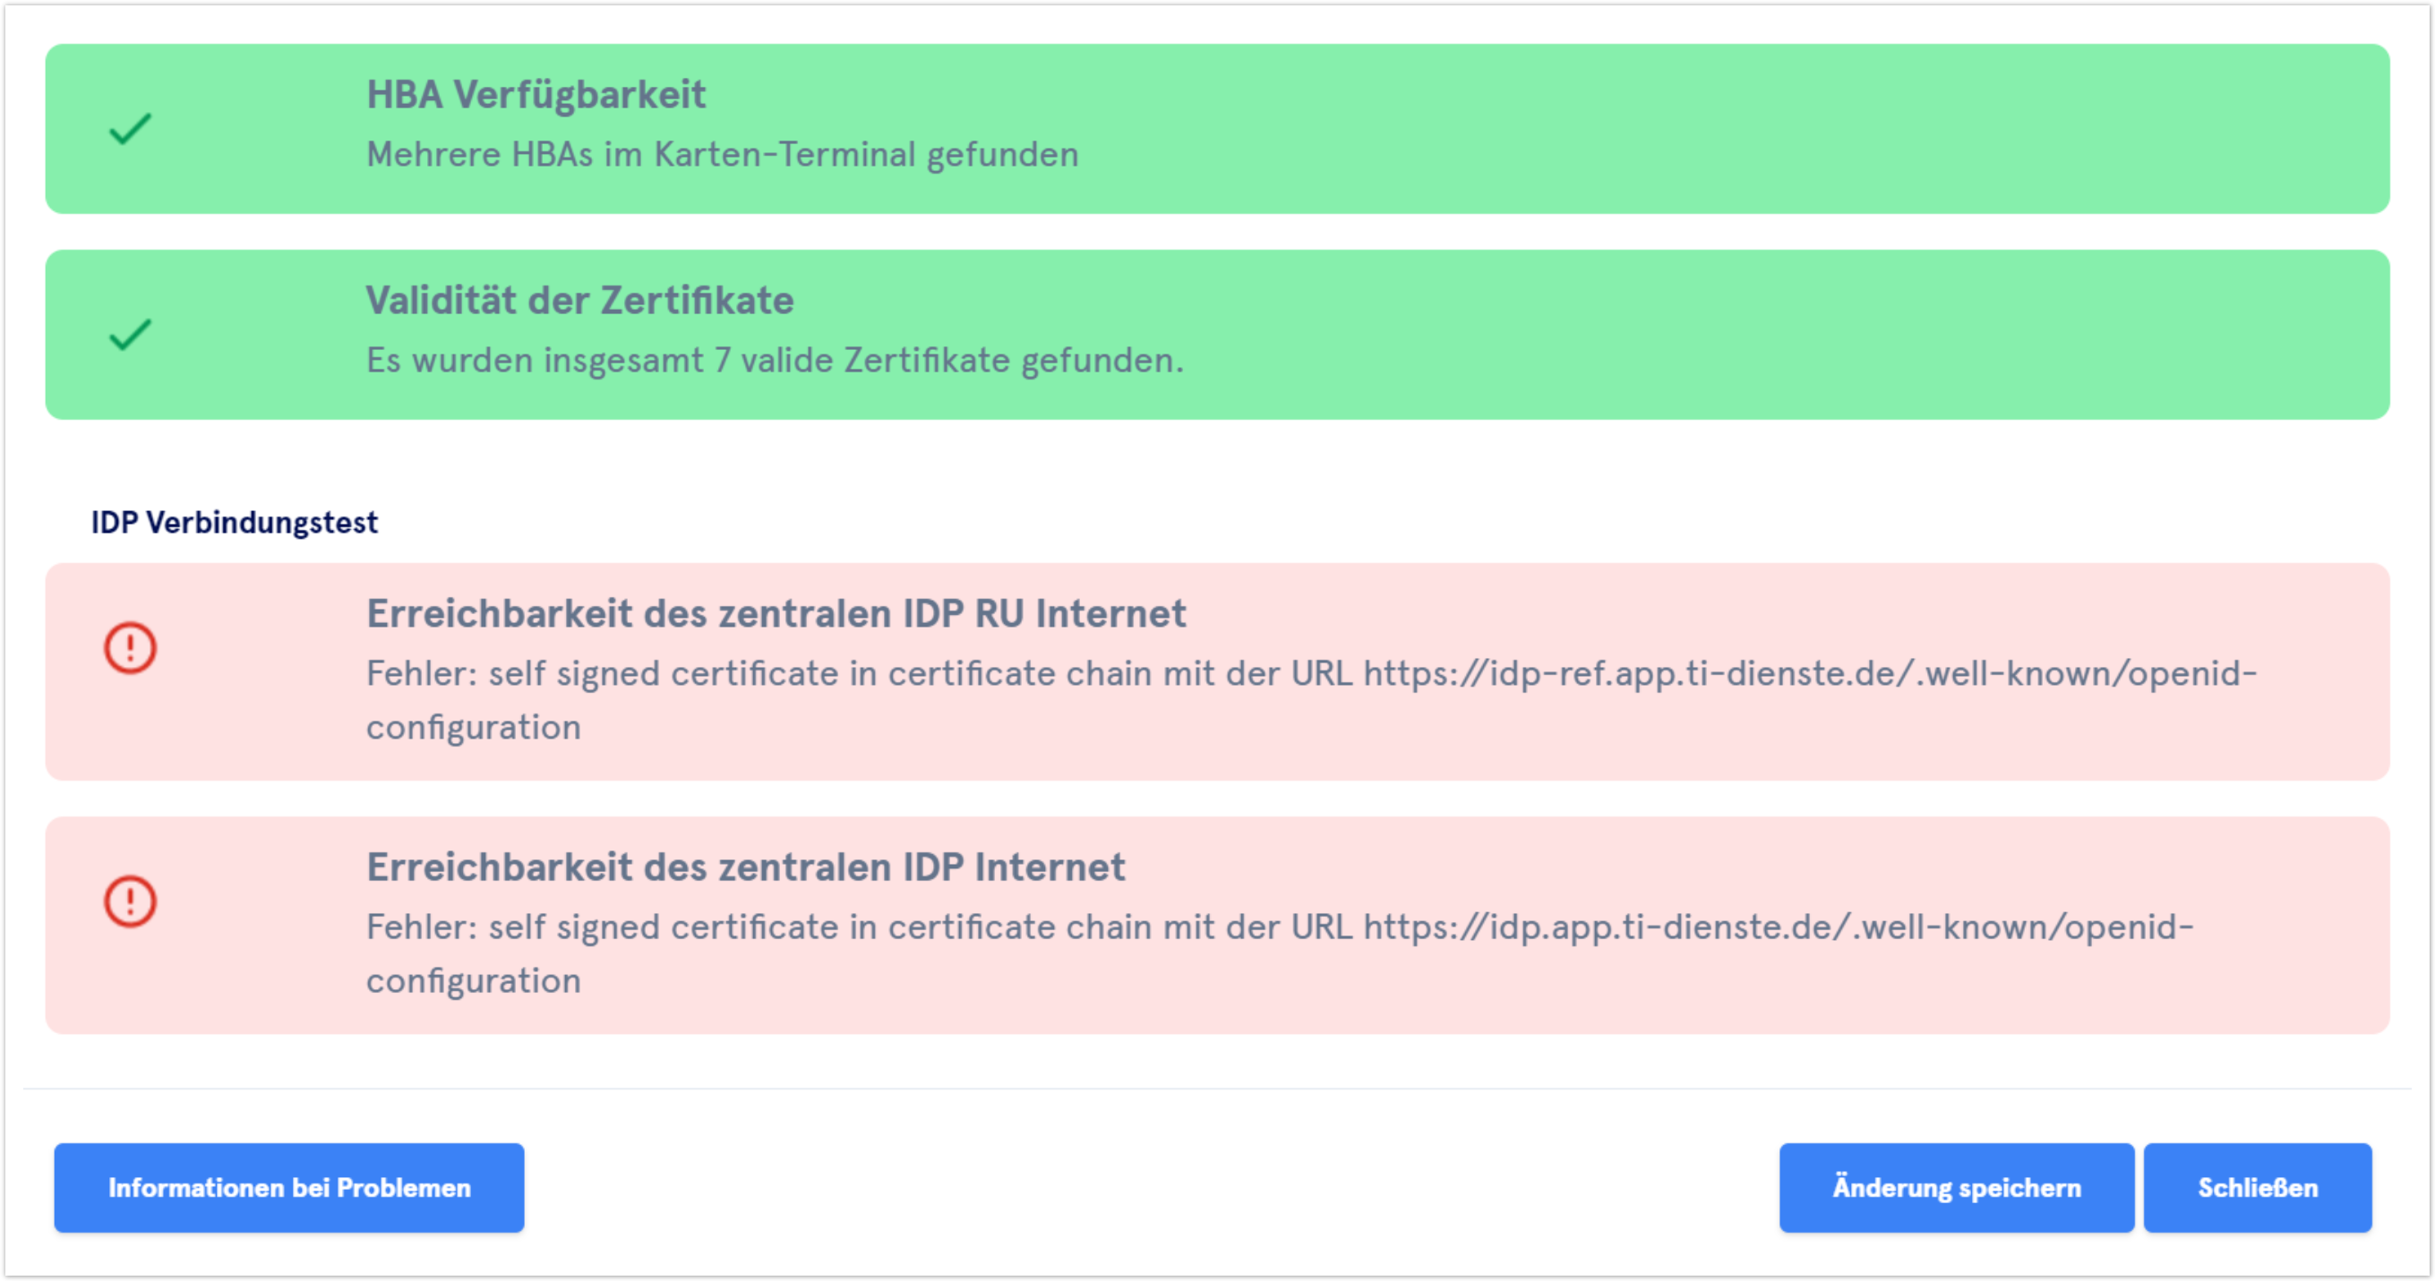Click the idp.app.ti-dienste.de URL

coord(1777,927)
